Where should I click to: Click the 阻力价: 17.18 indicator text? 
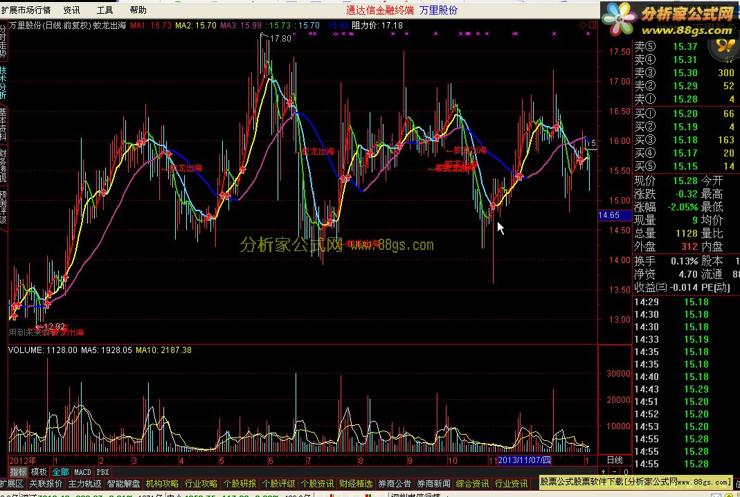point(377,26)
